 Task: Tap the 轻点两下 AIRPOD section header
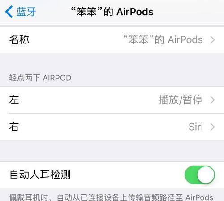(x=40, y=78)
